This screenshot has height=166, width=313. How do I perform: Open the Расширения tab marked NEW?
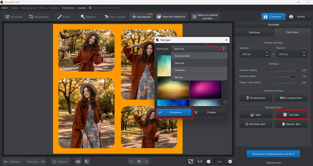pos(141,17)
